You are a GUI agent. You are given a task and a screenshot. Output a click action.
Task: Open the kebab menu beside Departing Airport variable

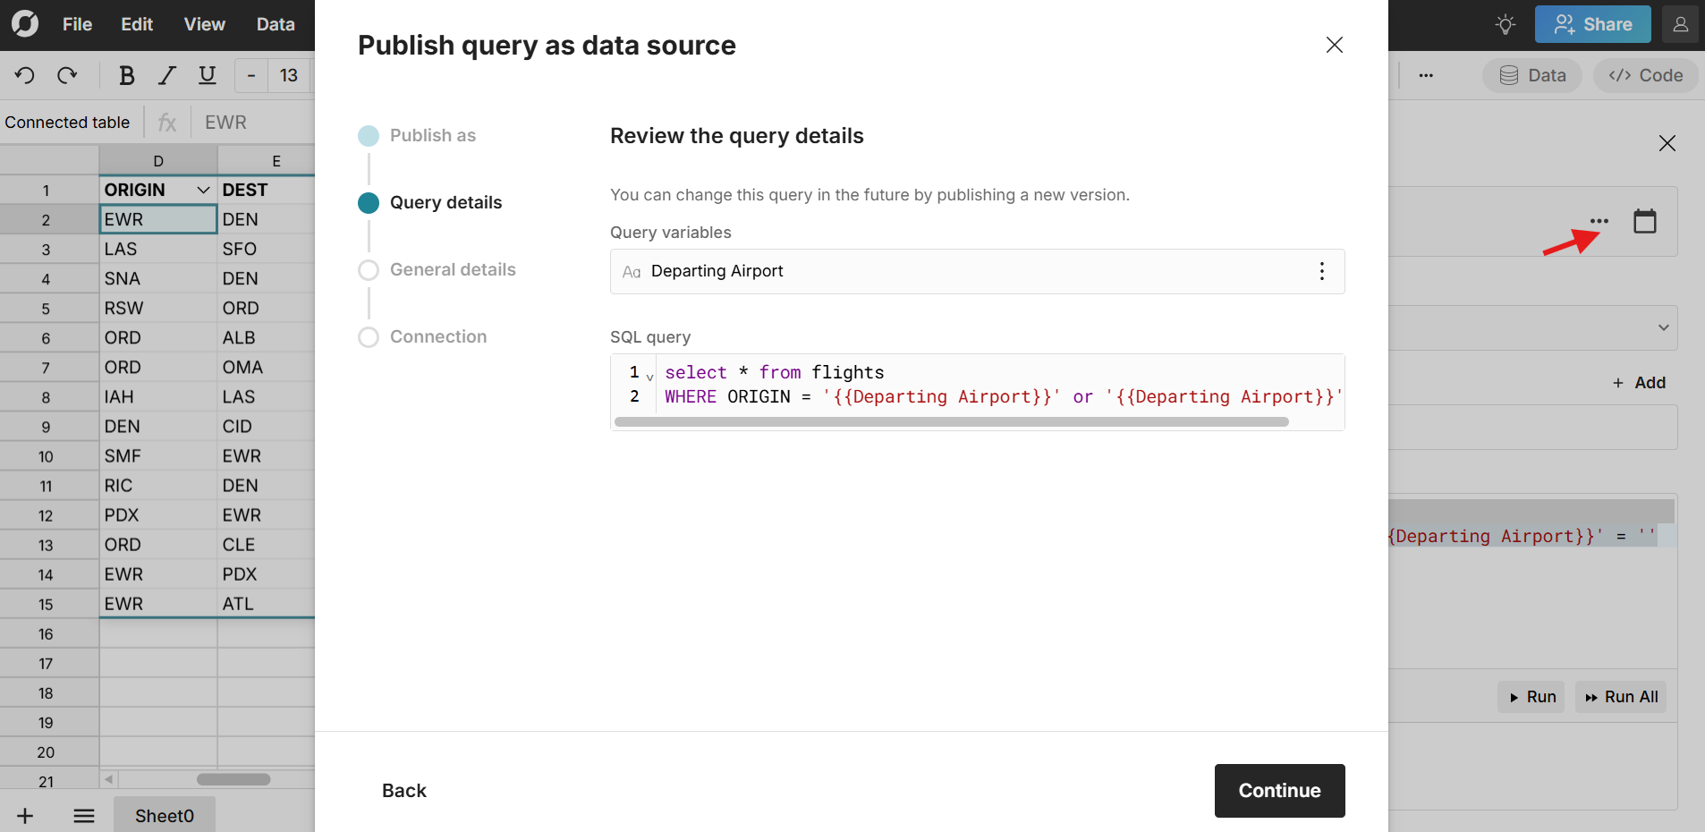1321,271
